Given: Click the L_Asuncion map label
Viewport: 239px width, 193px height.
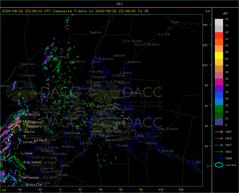Looking at the screenshot, I should pos(133,62).
